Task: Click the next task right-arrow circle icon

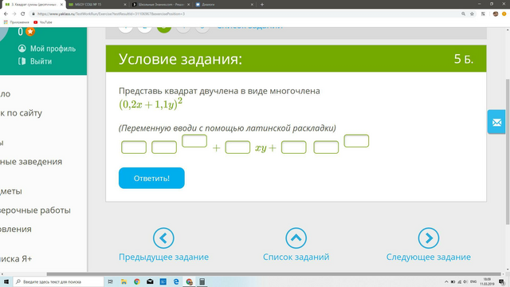Action: [429, 238]
